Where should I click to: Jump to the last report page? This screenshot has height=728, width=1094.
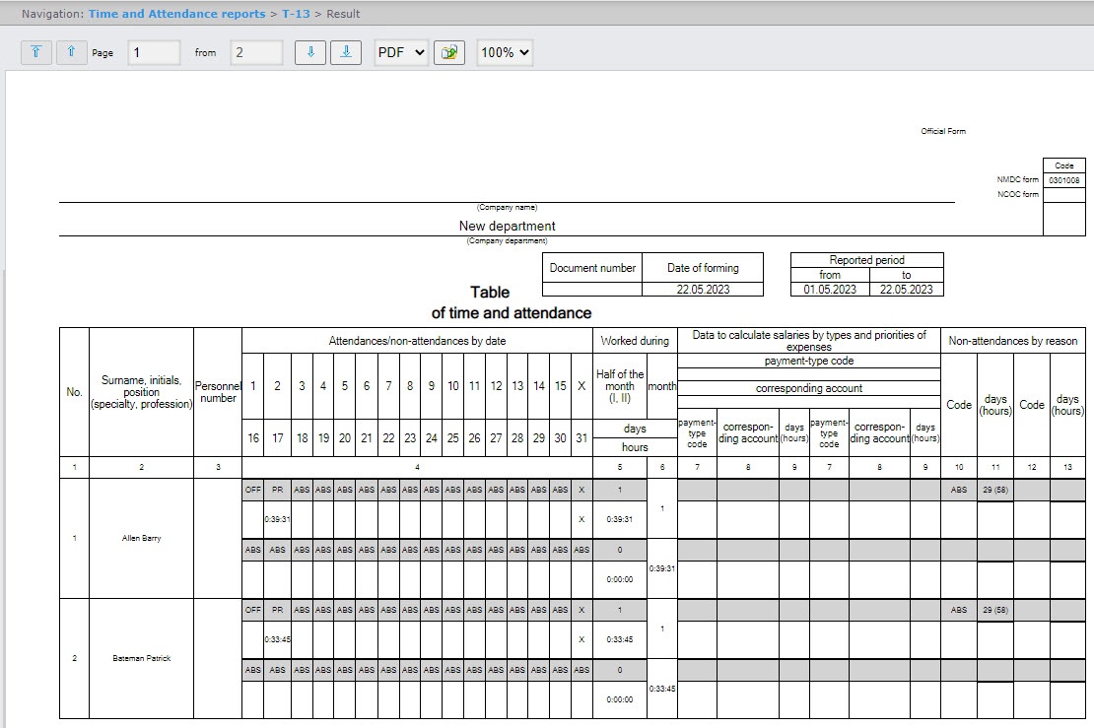(x=345, y=52)
